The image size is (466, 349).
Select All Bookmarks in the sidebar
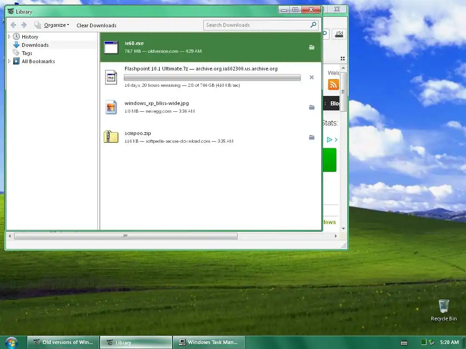(38, 61)
